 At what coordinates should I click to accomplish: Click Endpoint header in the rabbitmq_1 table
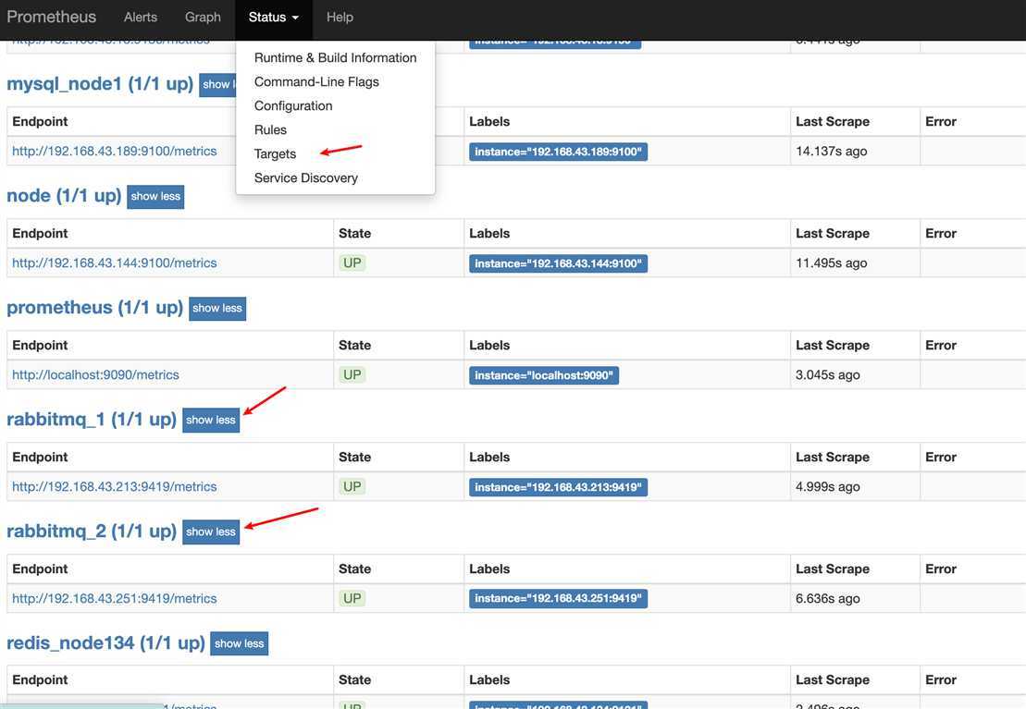point(40,458)
